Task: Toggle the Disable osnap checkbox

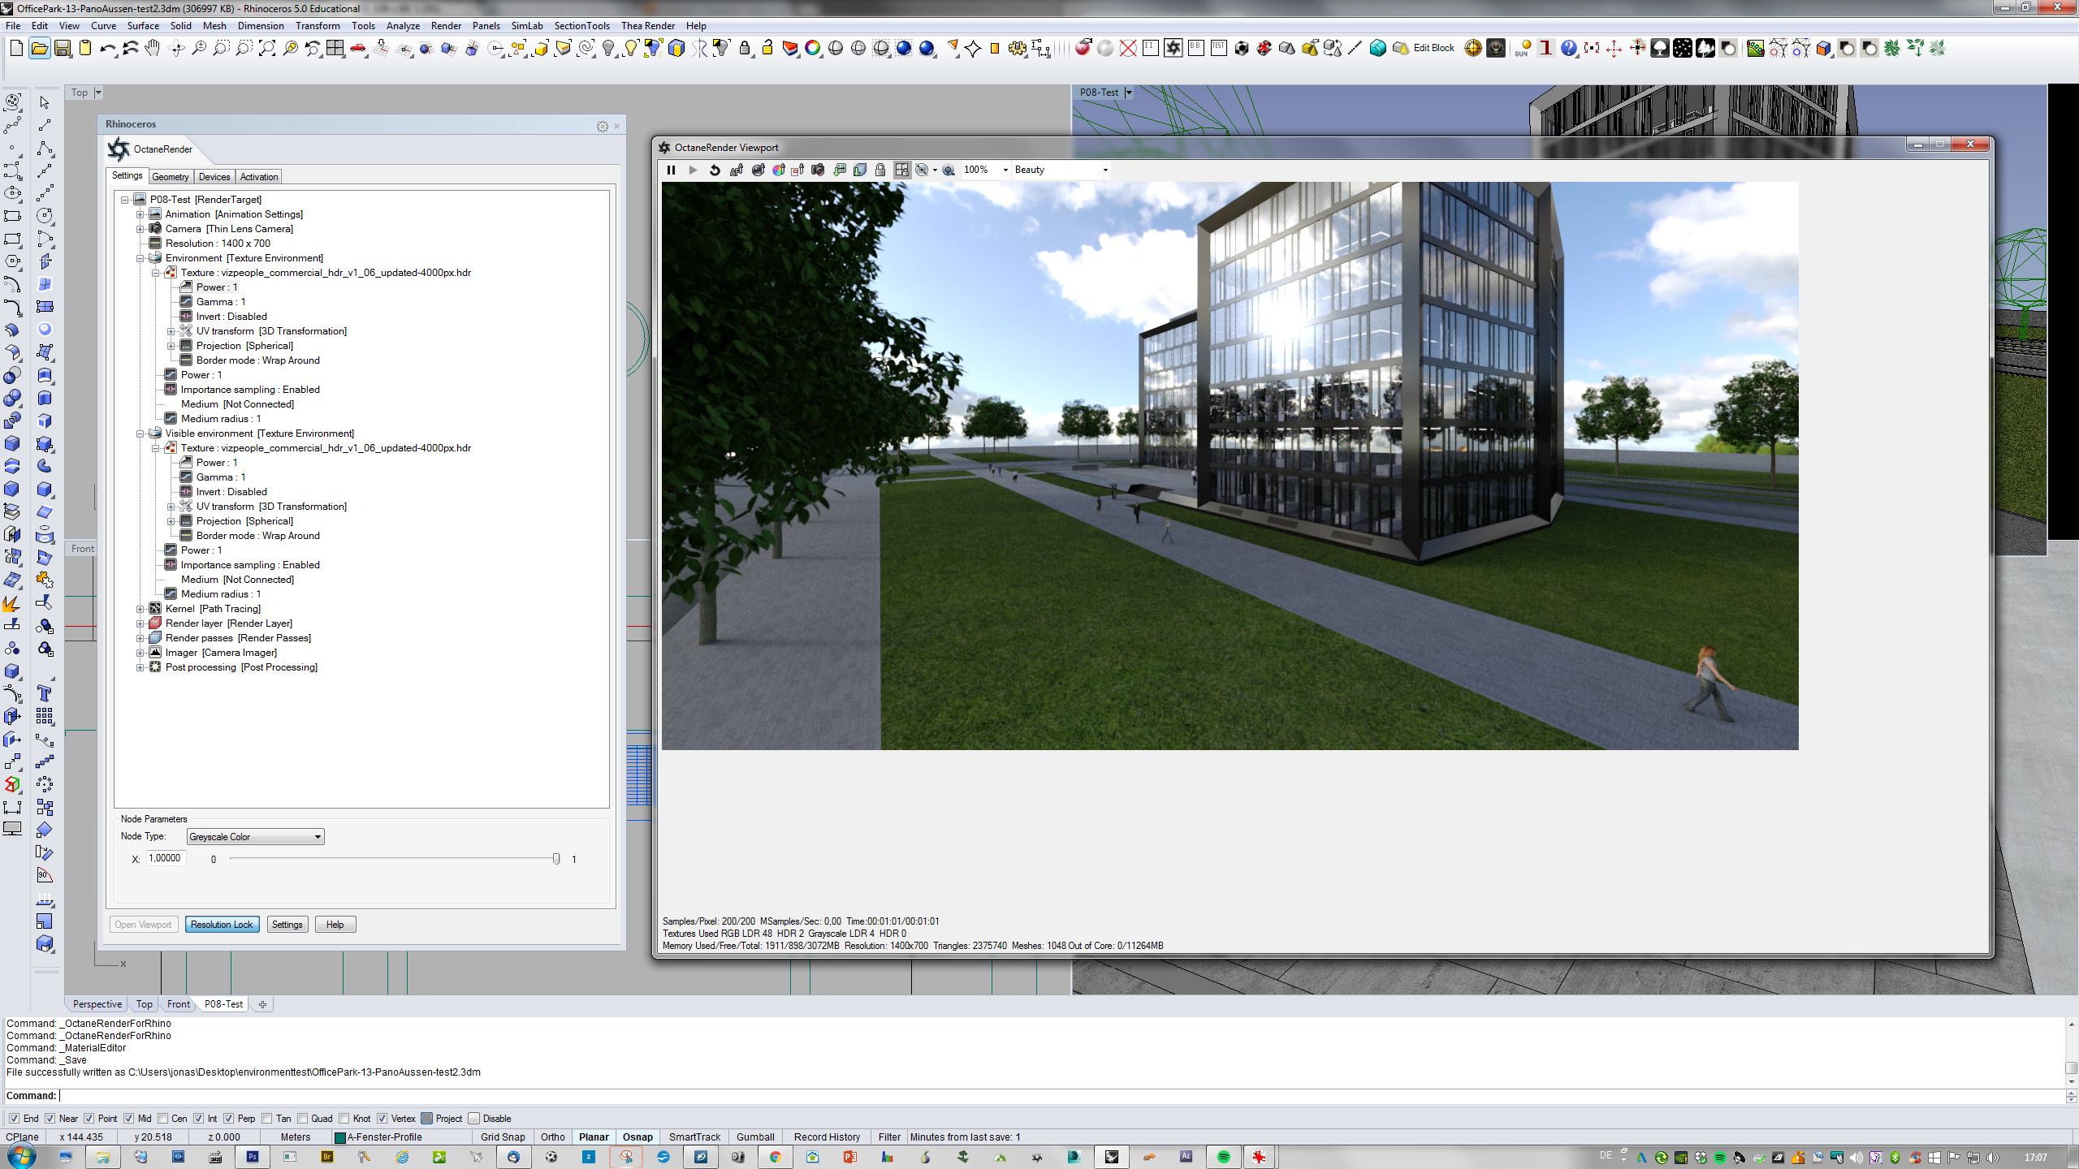Action: [474, 1118]
